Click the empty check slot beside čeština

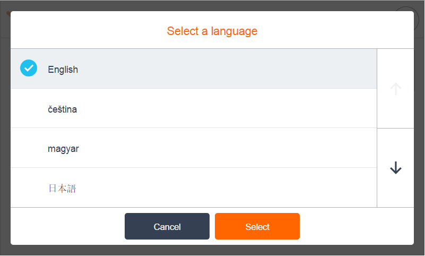pos(29,109)
